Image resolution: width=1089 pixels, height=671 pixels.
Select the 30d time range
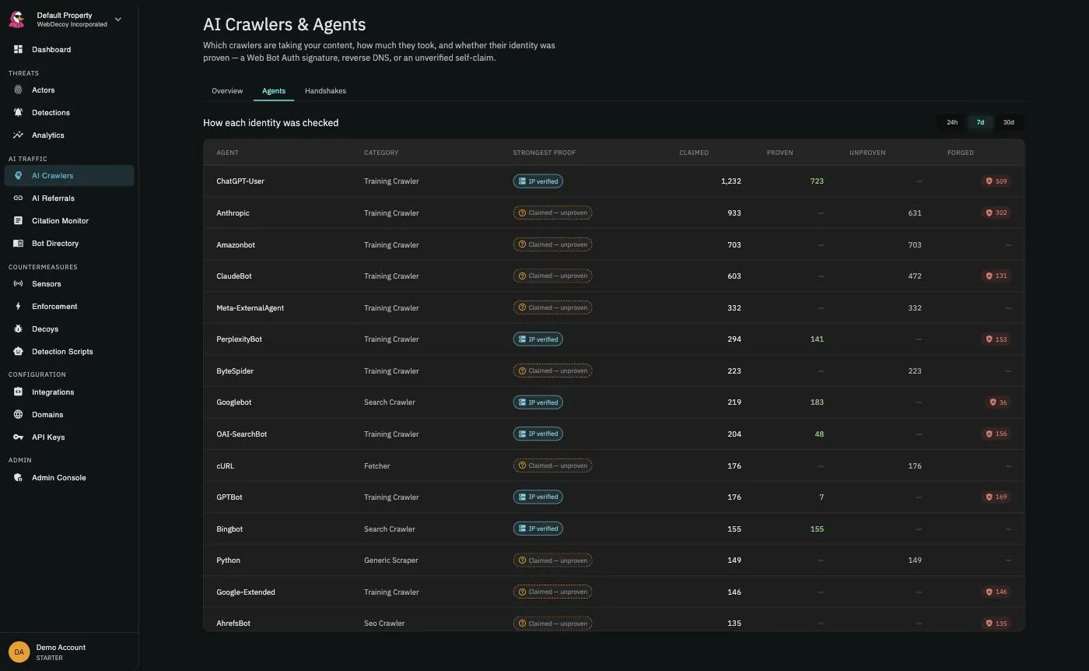point(1008,122)
